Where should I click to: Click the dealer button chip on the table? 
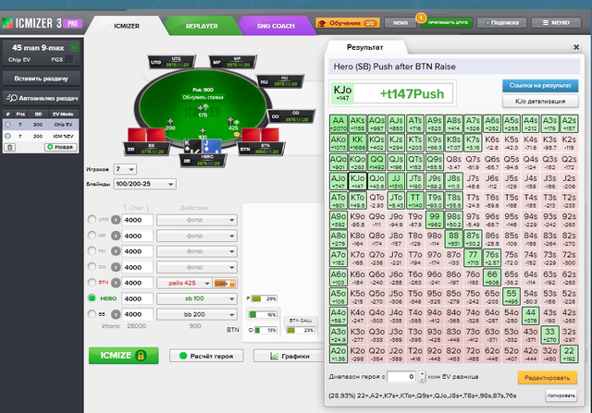click(237, 134)
